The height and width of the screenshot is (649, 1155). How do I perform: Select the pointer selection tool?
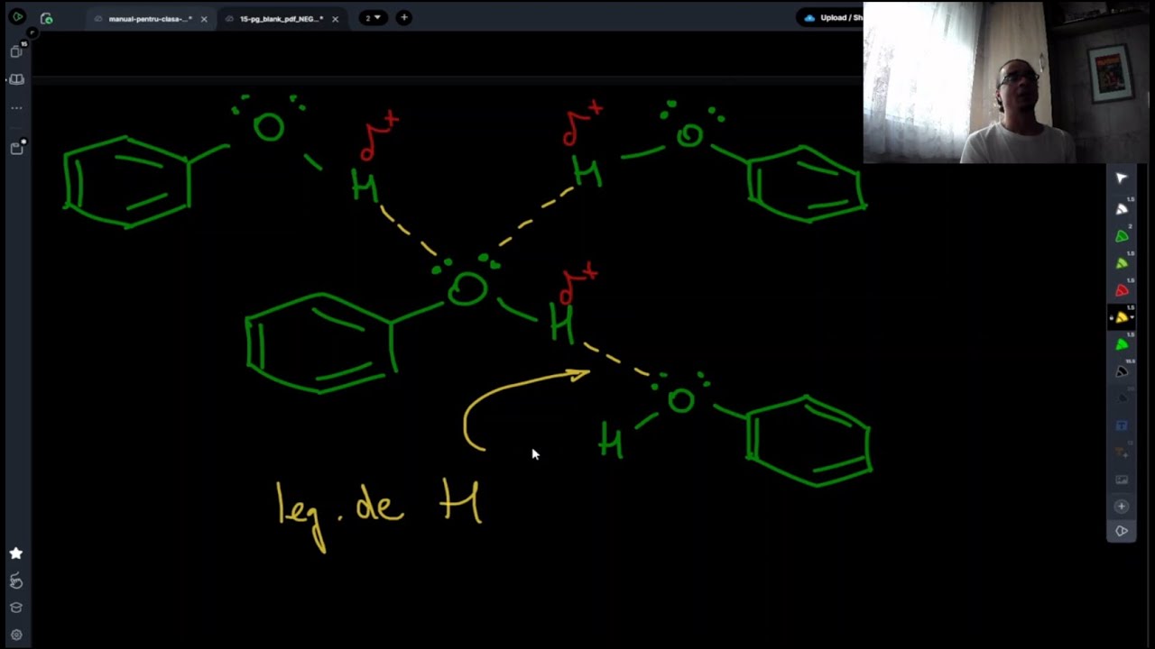(x=1122, y=178)
